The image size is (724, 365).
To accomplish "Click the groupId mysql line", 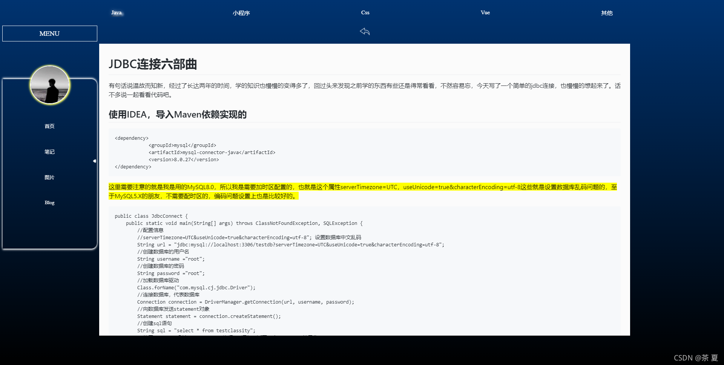I will (x=183, y=145).
